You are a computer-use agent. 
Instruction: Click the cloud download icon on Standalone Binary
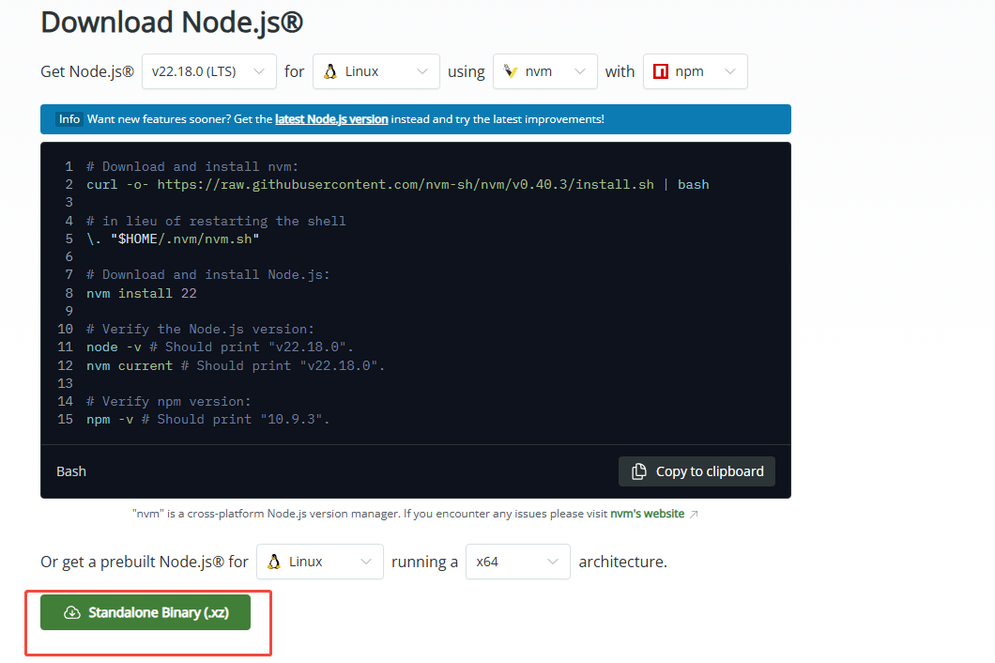pos(72,612)
